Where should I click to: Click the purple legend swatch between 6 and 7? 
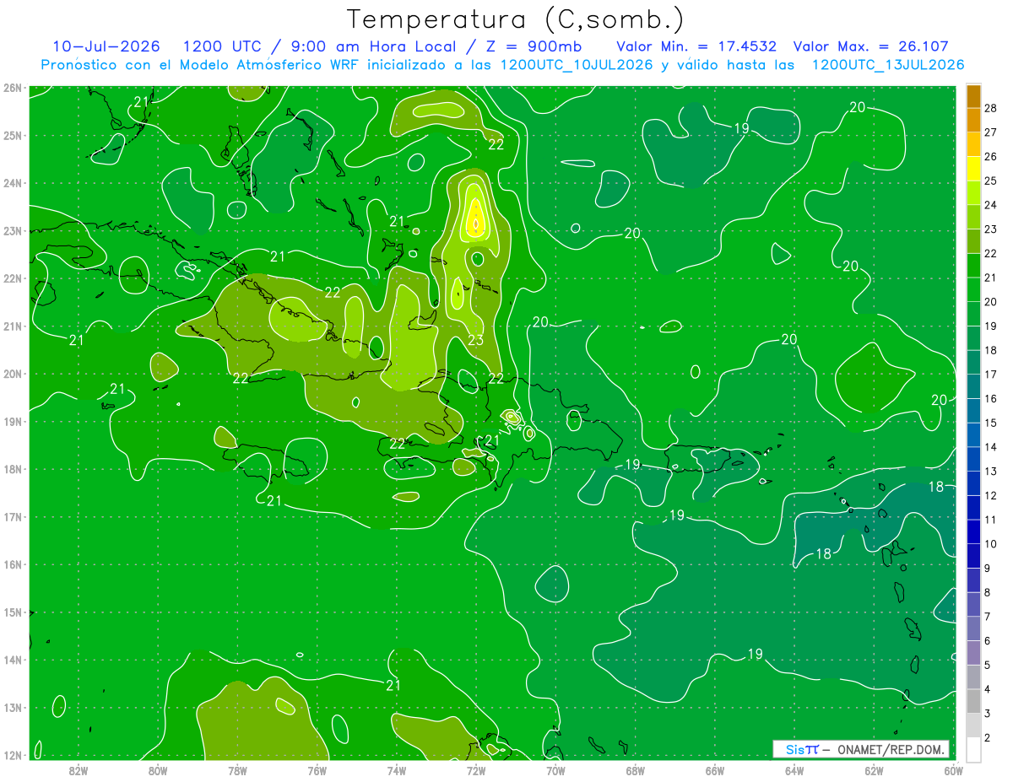(x=973, y=628)
